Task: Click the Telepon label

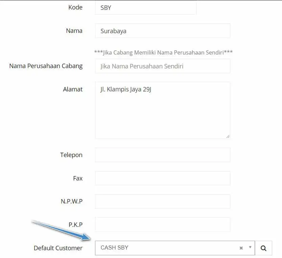Action: point(71,155)
